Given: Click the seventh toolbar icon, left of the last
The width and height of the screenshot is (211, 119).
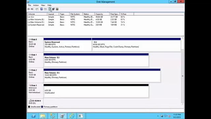Looking at the screenshot, I should (x=53, y=9).
